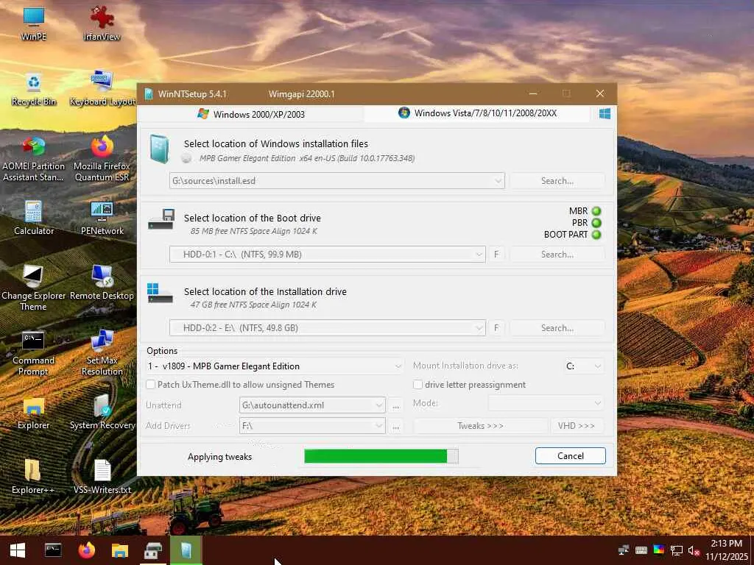Viewport: 754px width, 565px height.
Task: Click the disc icon beside MPB Gamer Elegant Edition
Action: (x=186, y=158)
